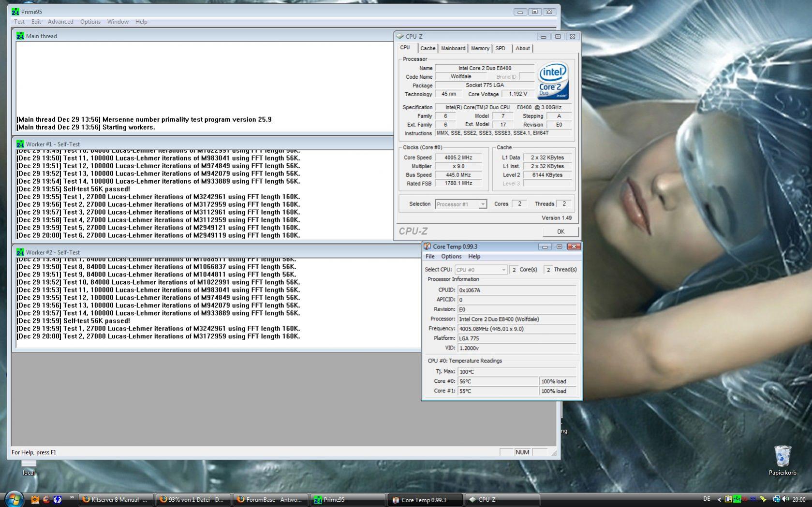The height and width of the screenshot is (507, 812).
Task: Click the Worker #2 Self-Test window icon
Action: (x=20, y=252)
